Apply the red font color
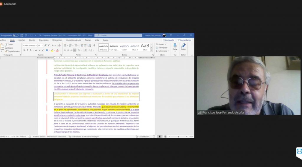This screenshot has width=302, height=167. [57, 50]
